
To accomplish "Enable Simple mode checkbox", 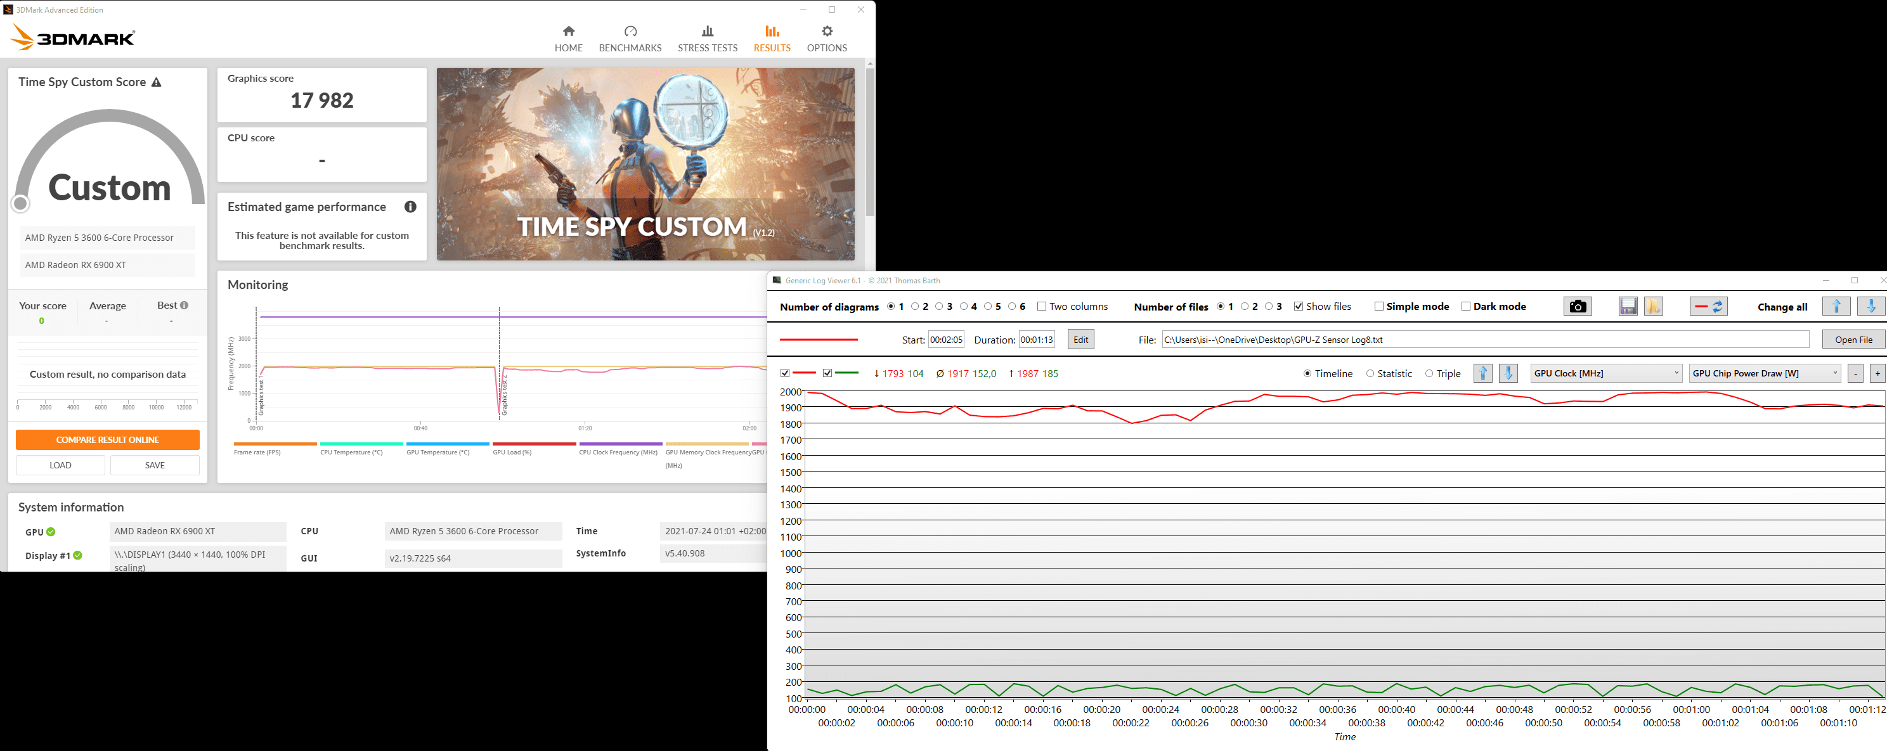I will click(x=1378, y=306).
